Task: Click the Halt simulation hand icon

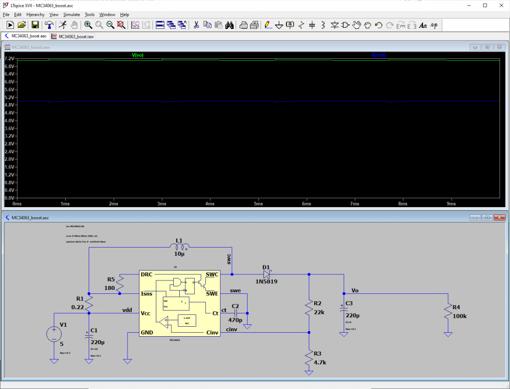Action: pos(74,25)
